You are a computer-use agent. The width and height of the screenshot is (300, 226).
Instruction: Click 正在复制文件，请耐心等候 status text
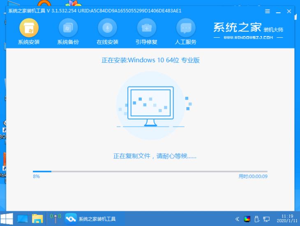point(155,156)
